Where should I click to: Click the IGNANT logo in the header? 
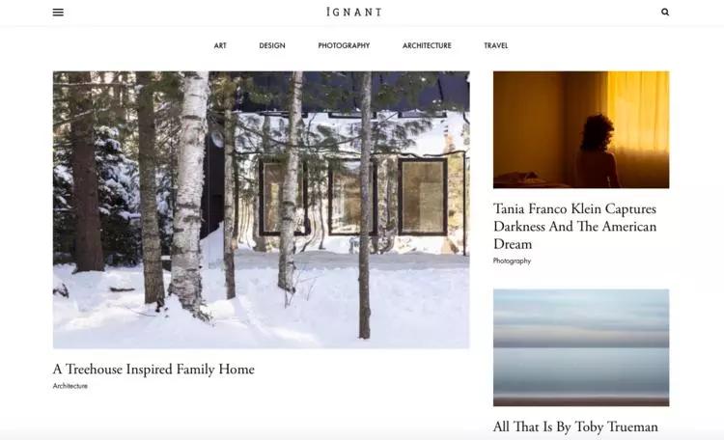pos(354,12)
